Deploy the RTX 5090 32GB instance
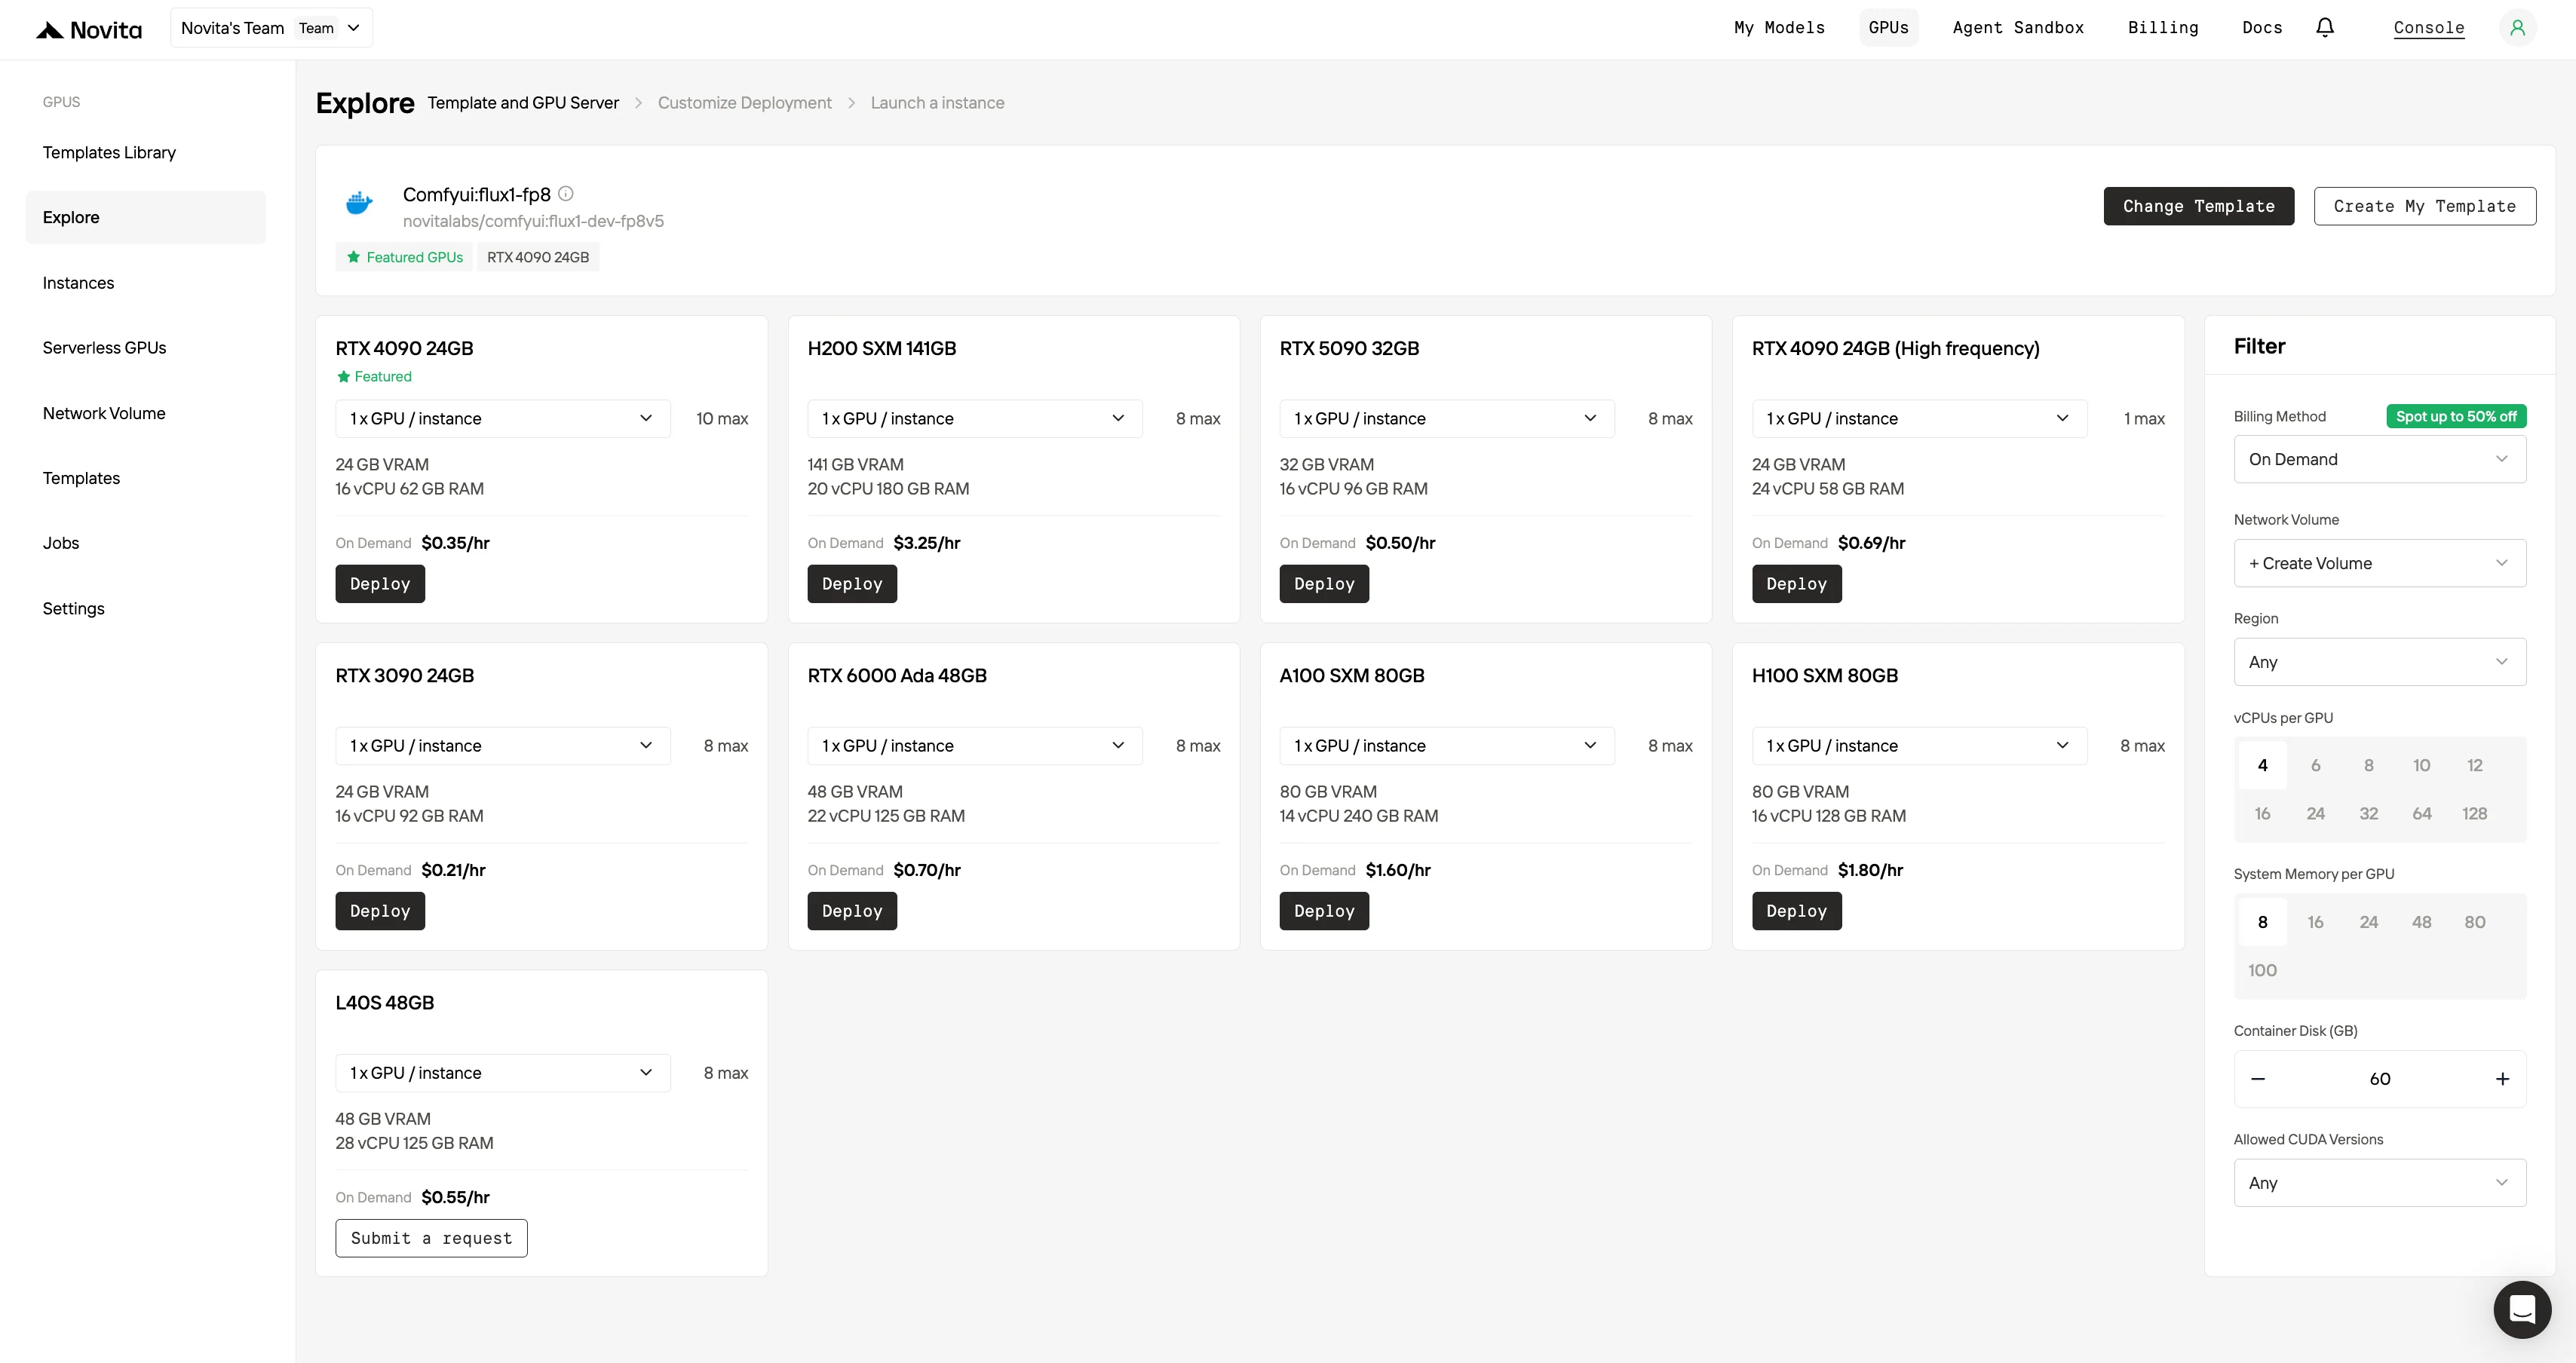 point(1324,584)
